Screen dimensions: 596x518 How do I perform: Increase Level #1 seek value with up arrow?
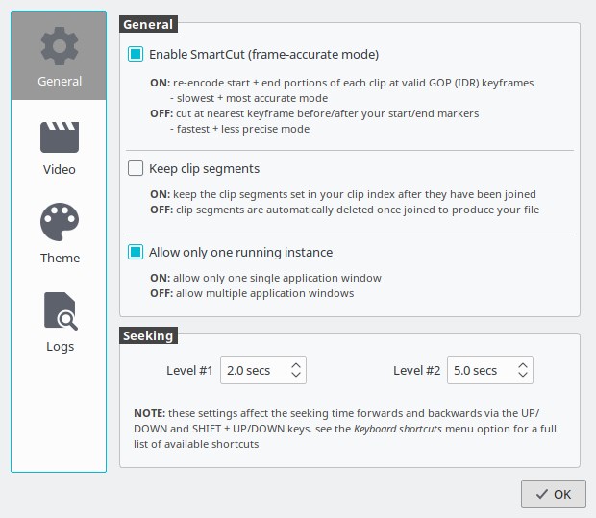point(295,365)
